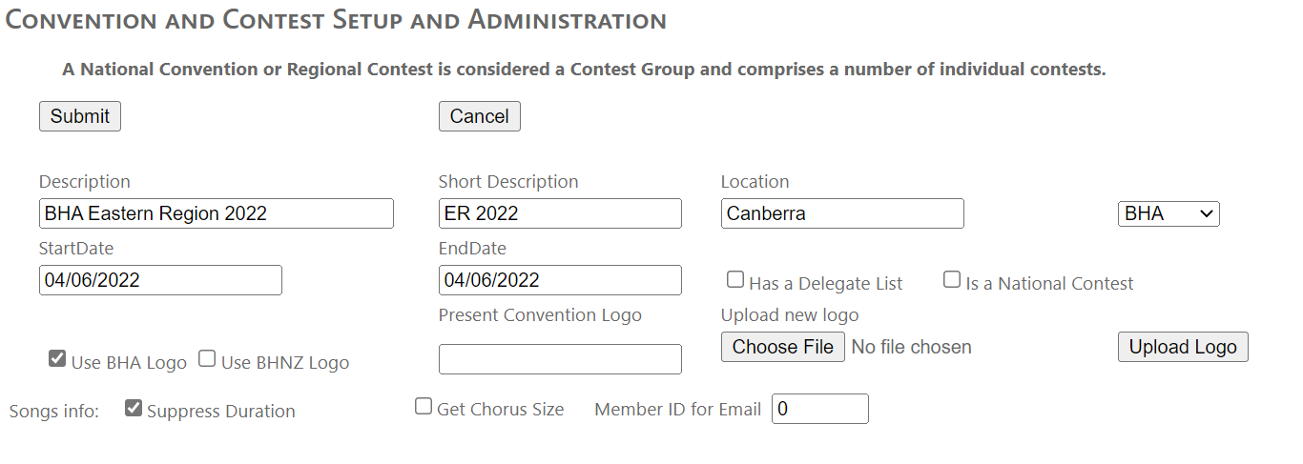Tick the Is a National Contest checkbox

pyautogui.click(x=952, y=280)
